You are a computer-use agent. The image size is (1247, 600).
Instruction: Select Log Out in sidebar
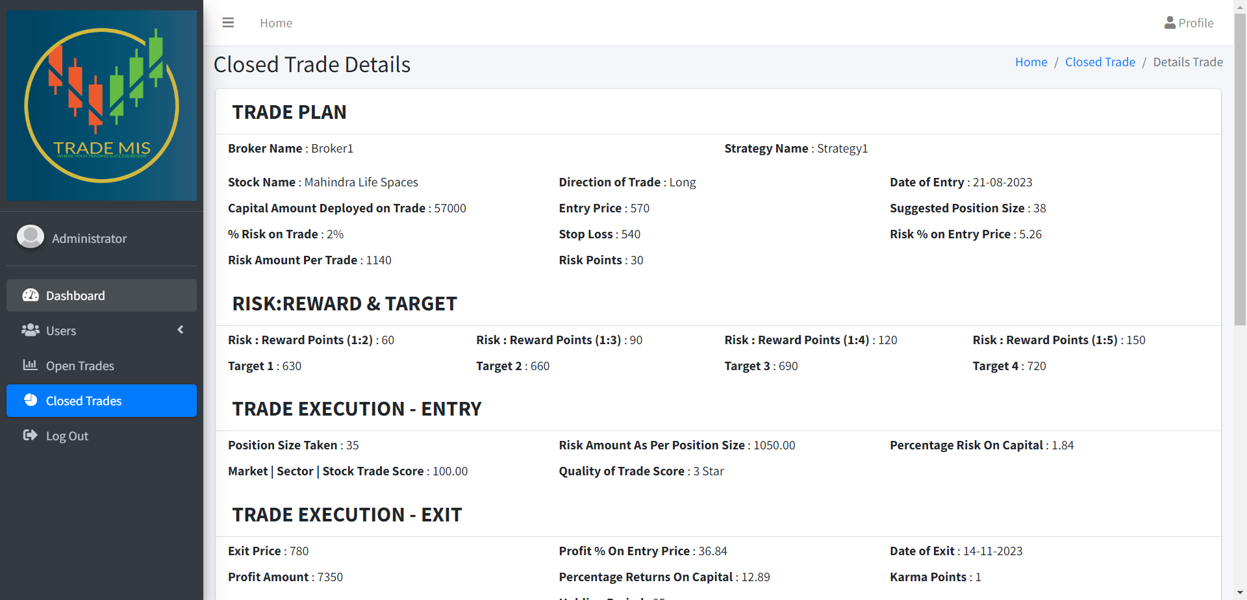(x=67, y=436)
